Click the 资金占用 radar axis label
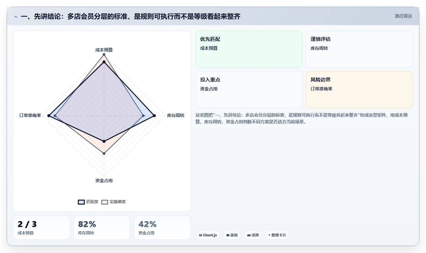Image resolution: width=426 pixels, height=253 pixels. 104,181
